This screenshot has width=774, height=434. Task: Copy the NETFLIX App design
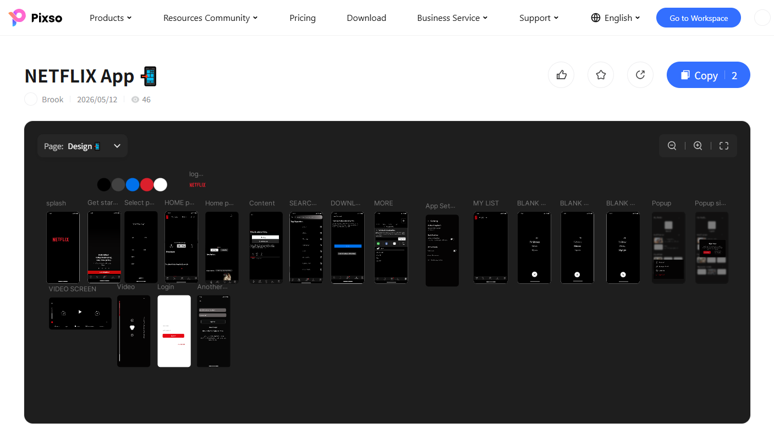click(709, 75)
